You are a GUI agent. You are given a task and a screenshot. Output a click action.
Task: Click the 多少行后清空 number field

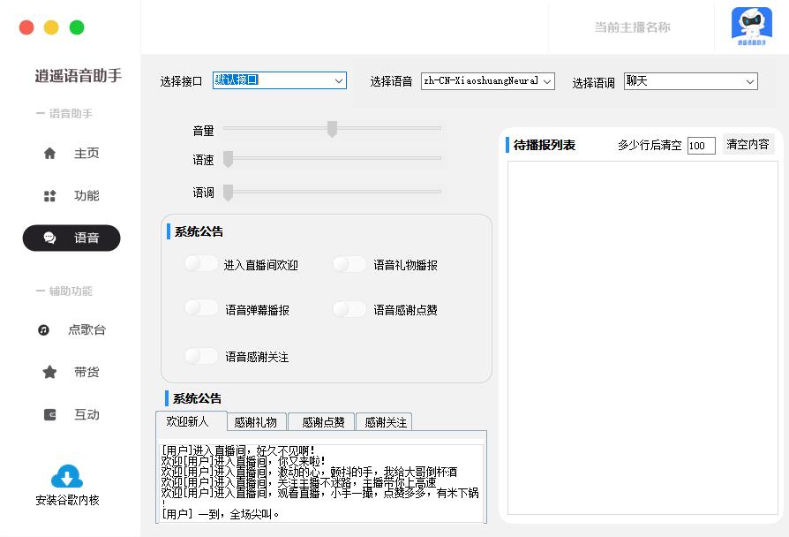click(x=701, y=146)
